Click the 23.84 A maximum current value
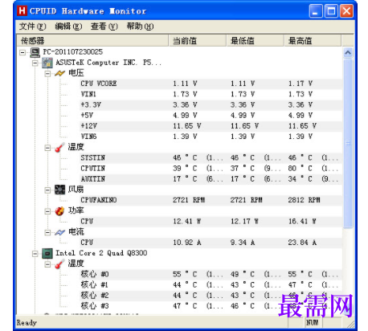The image size is (368, 331). click(302, 243)
